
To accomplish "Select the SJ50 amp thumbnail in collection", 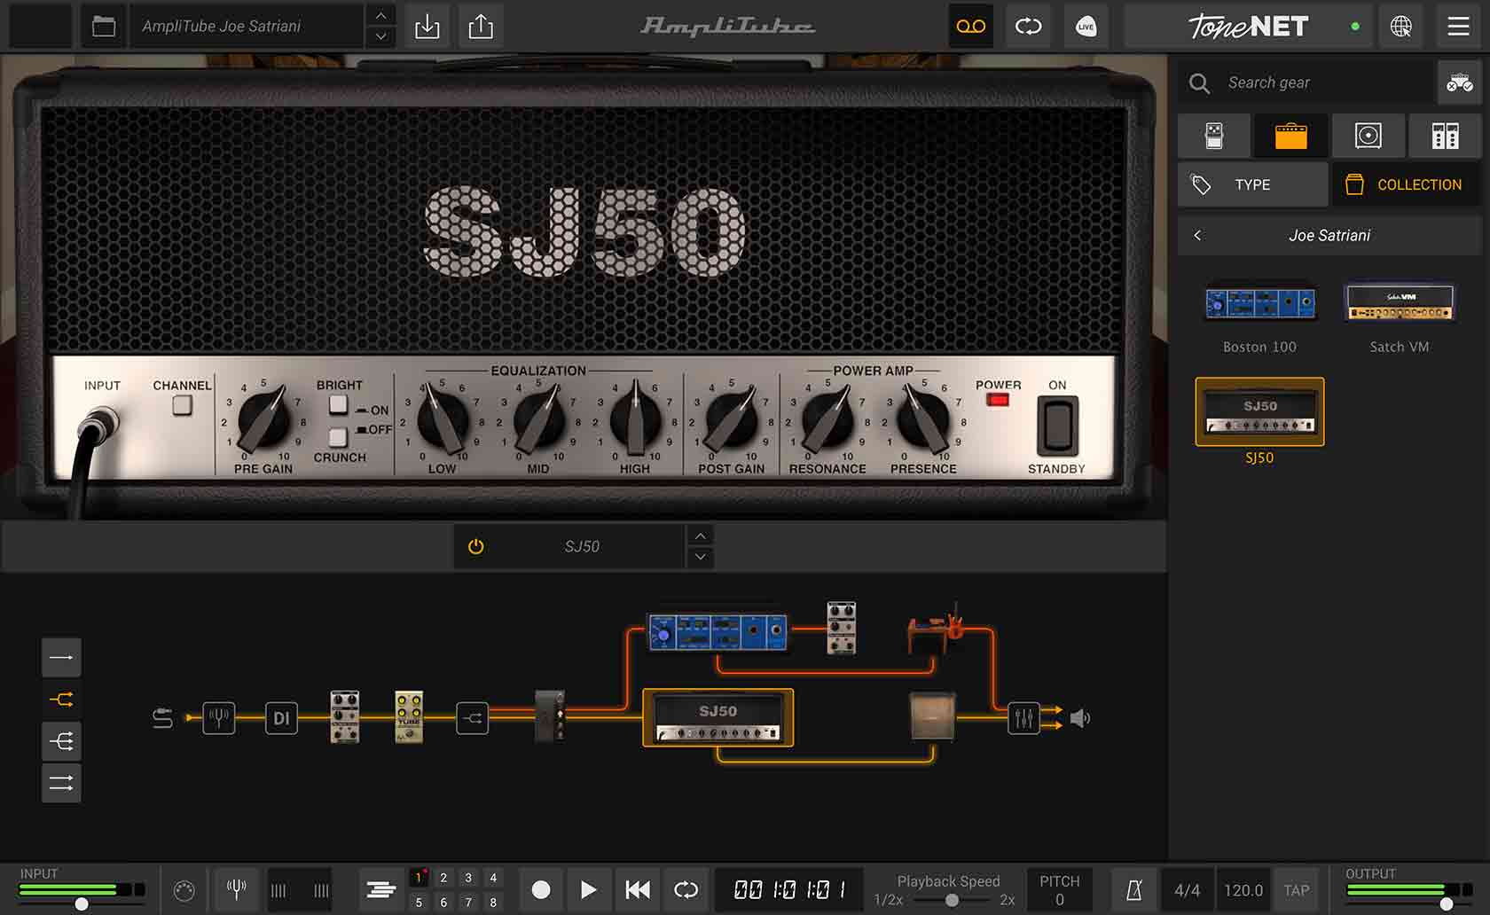I will [1259, 411].
